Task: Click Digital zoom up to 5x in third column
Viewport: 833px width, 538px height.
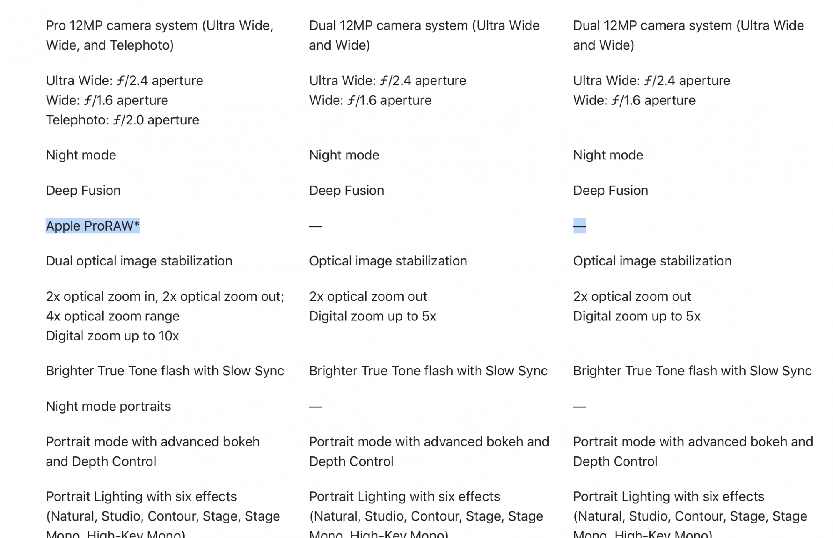Action: pos(637,316)
